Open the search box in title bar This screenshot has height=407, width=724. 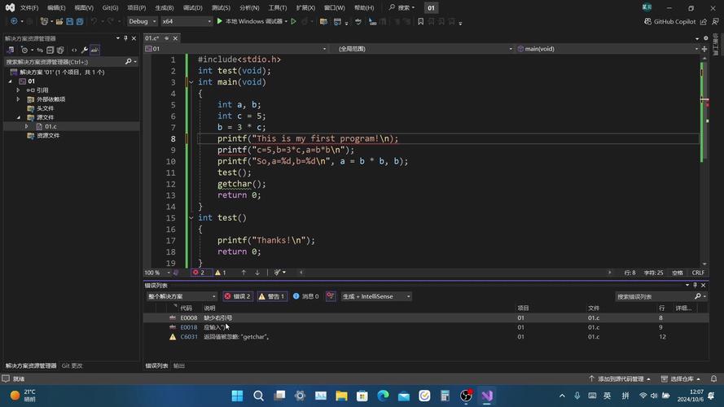click(401, 7)
